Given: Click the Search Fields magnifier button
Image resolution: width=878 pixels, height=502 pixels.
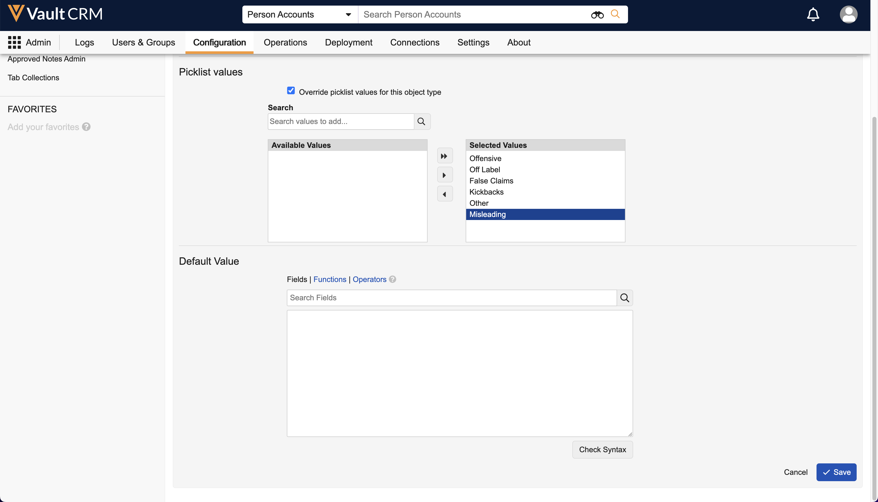Looking at the screenshot, I should 625,297.
